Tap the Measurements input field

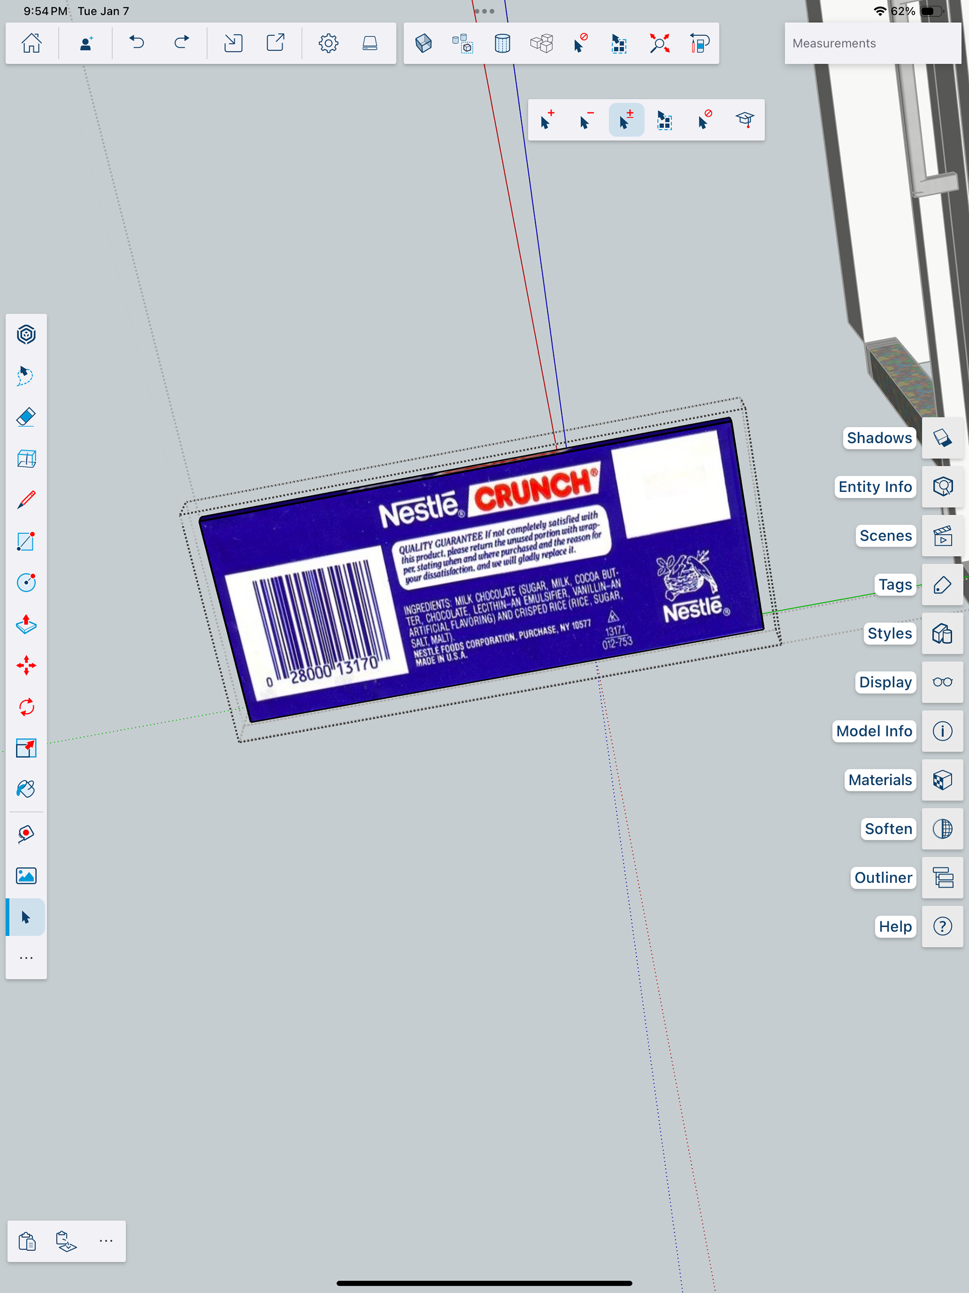872,43
